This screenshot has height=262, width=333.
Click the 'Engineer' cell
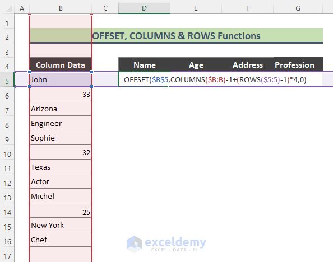tap(61, 123)
